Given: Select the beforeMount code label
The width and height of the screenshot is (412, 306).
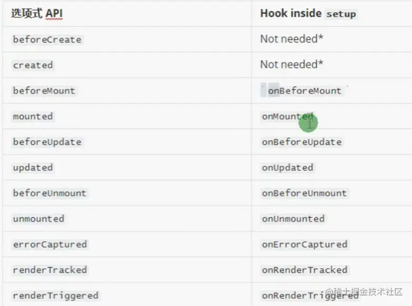Looking at the screenshot, I should 44,91.
